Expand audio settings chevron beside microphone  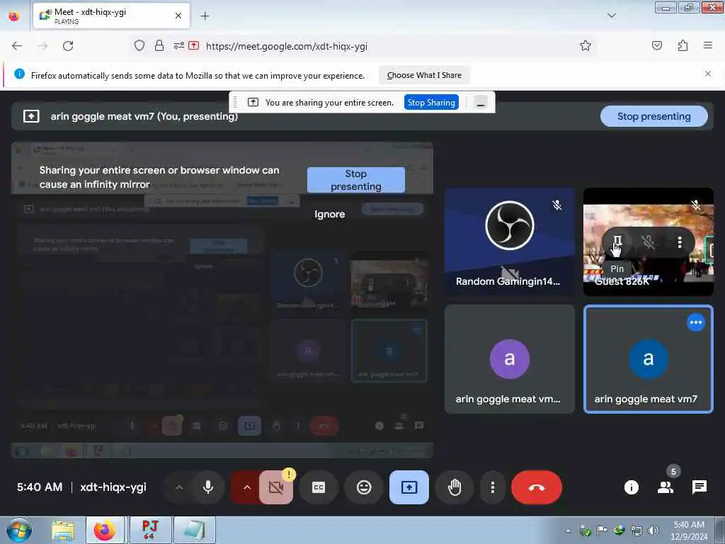[x=179, y=487]
